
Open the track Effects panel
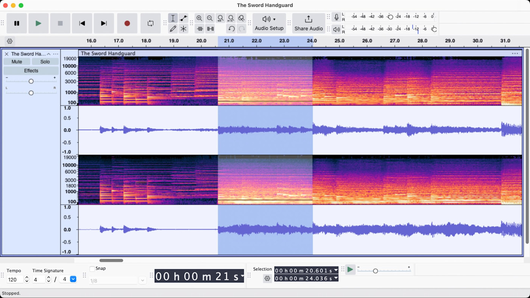pyautogui.click(x=31, y=71)
